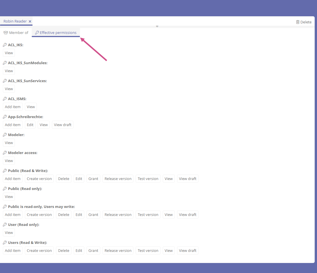Click Delete permission under Users (Read & Write)
Viewport: 317px width, 273px height.
[x=64, y=250]
